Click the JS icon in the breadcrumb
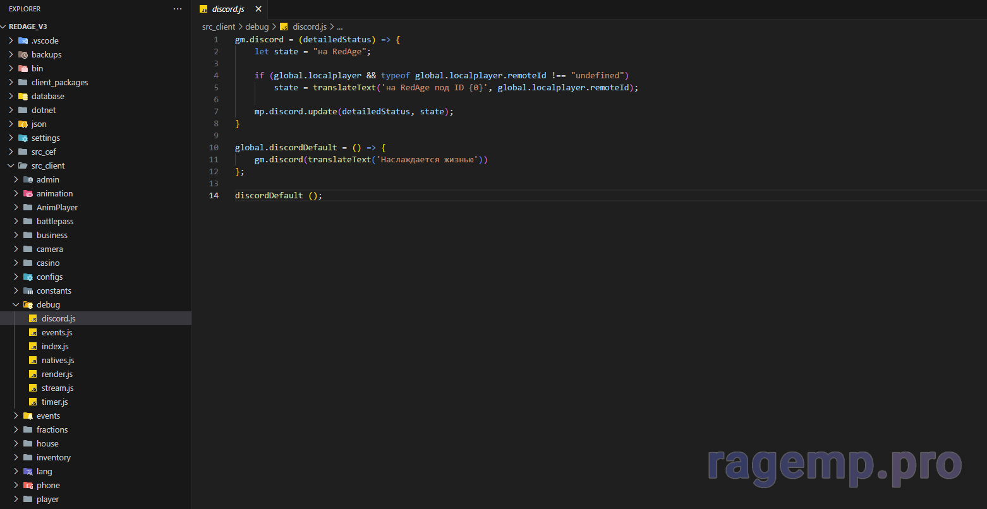The height and width of the screenshot is (509, 987). tap(284, 27)
